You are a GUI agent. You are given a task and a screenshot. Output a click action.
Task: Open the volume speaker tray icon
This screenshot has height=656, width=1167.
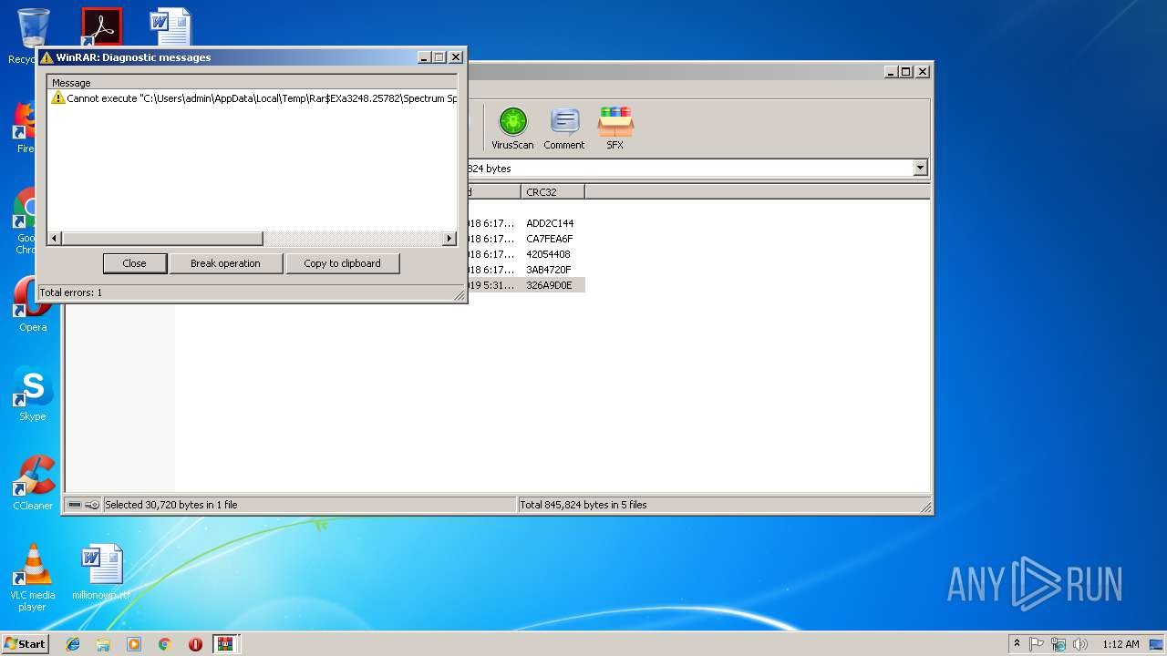1080,644
